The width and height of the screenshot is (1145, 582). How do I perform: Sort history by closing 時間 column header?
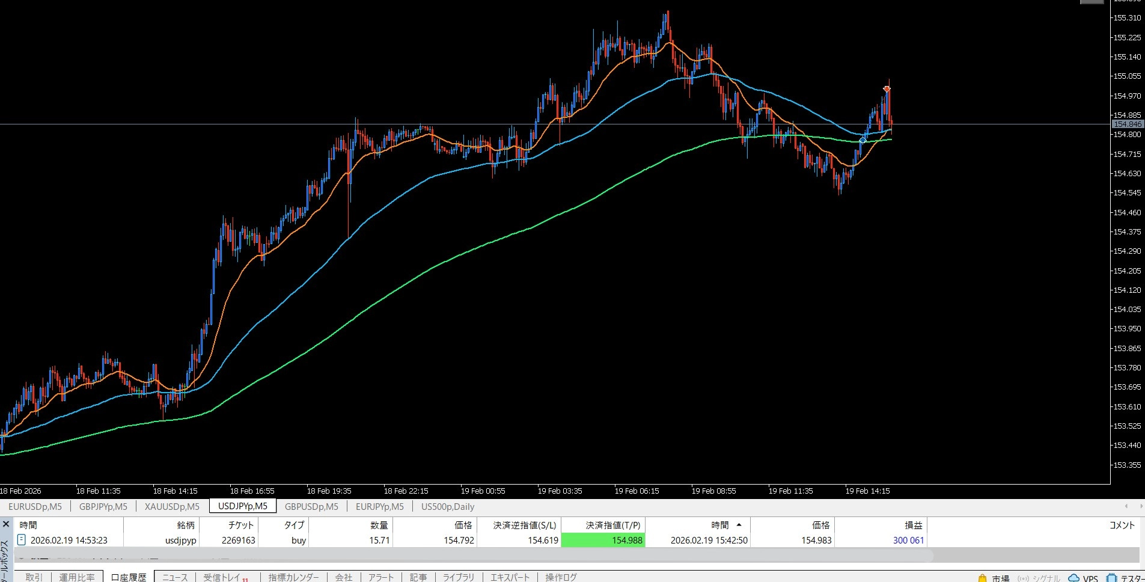coord(719,525)
